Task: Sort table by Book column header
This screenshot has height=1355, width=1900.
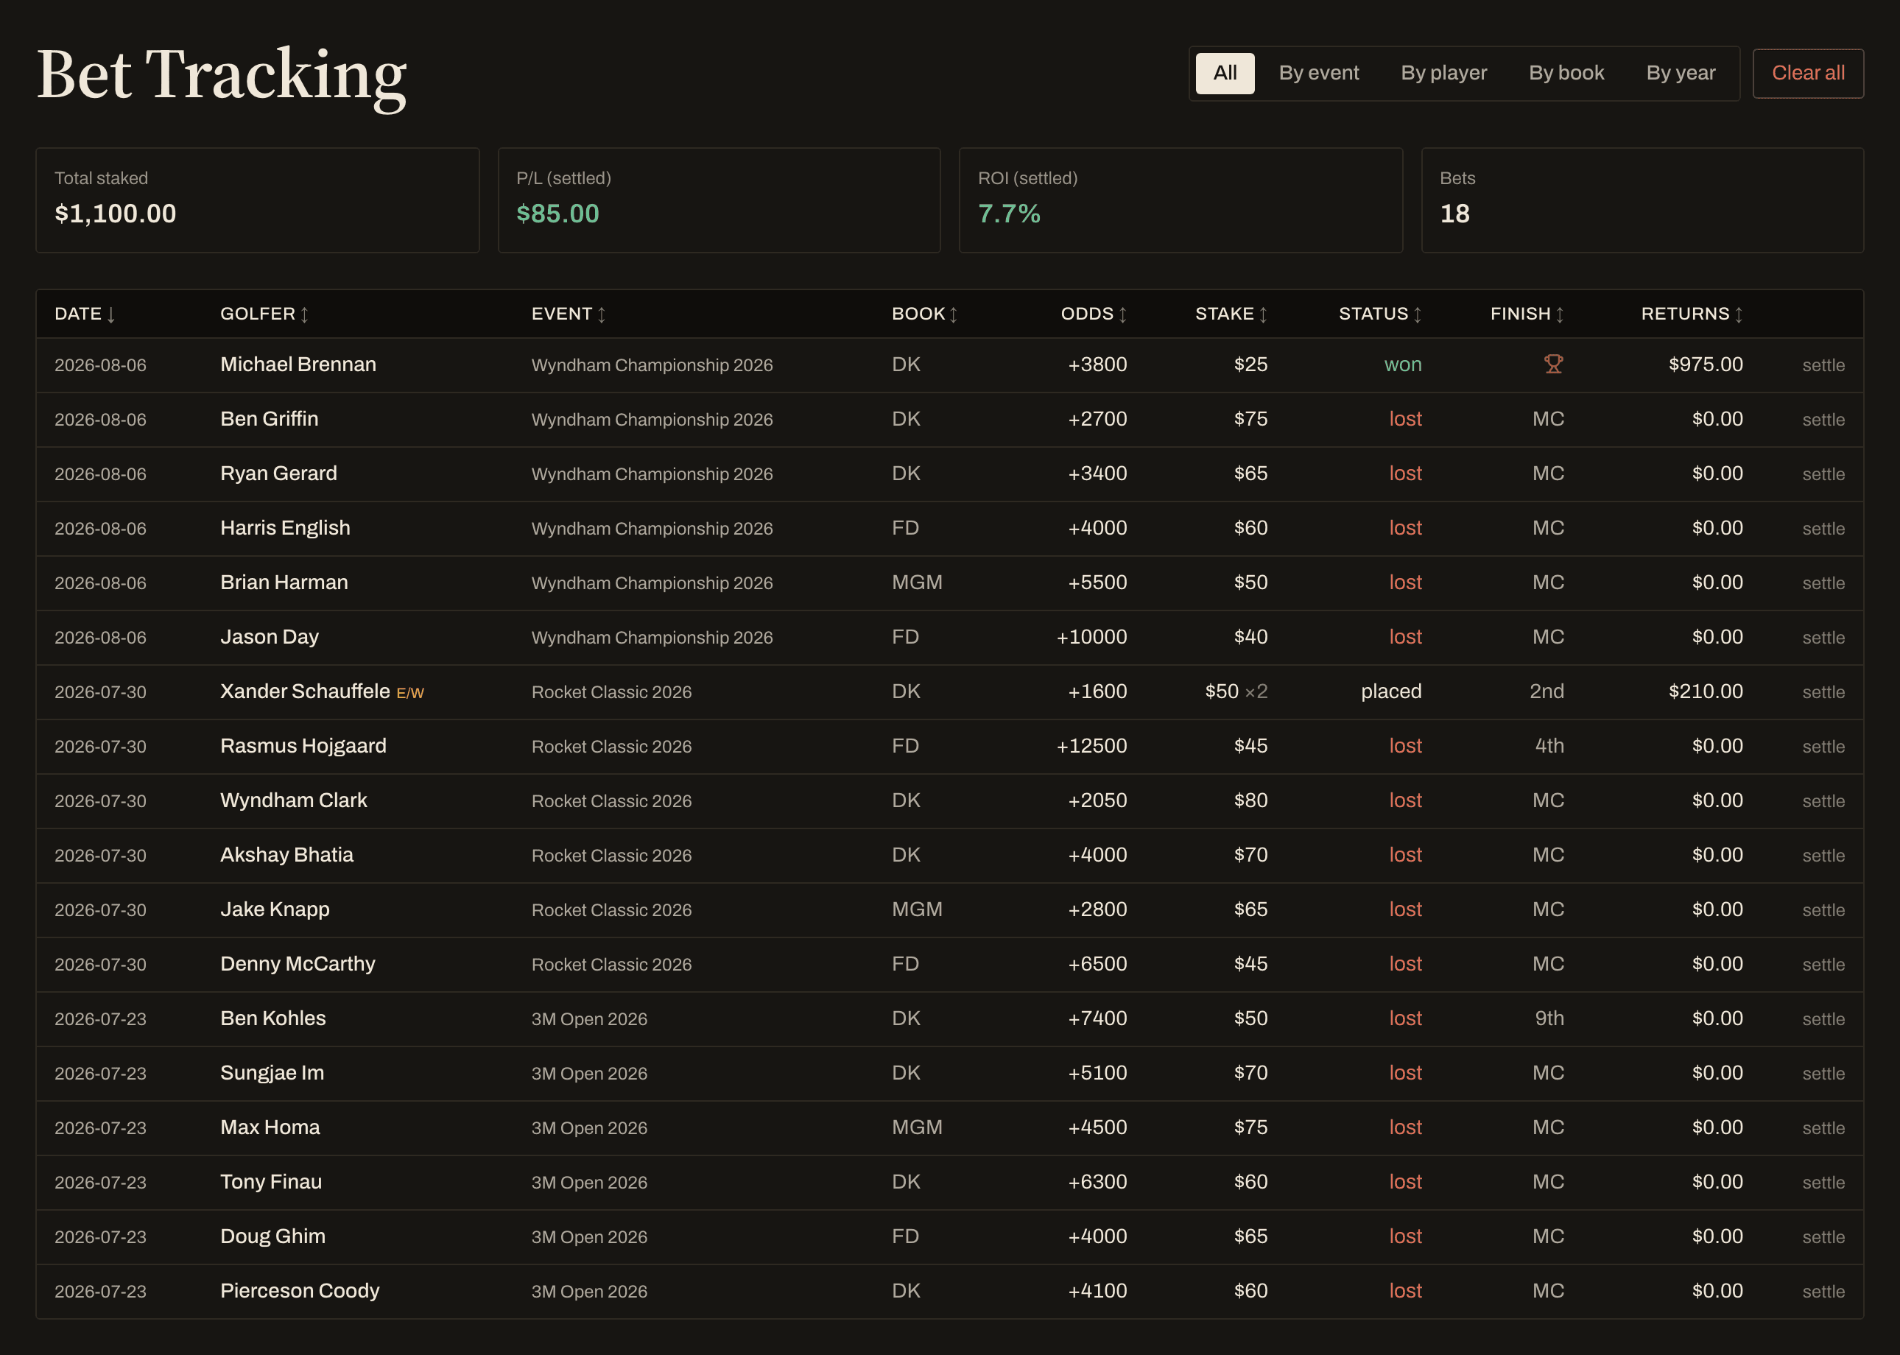Action: tap(924, 314)
